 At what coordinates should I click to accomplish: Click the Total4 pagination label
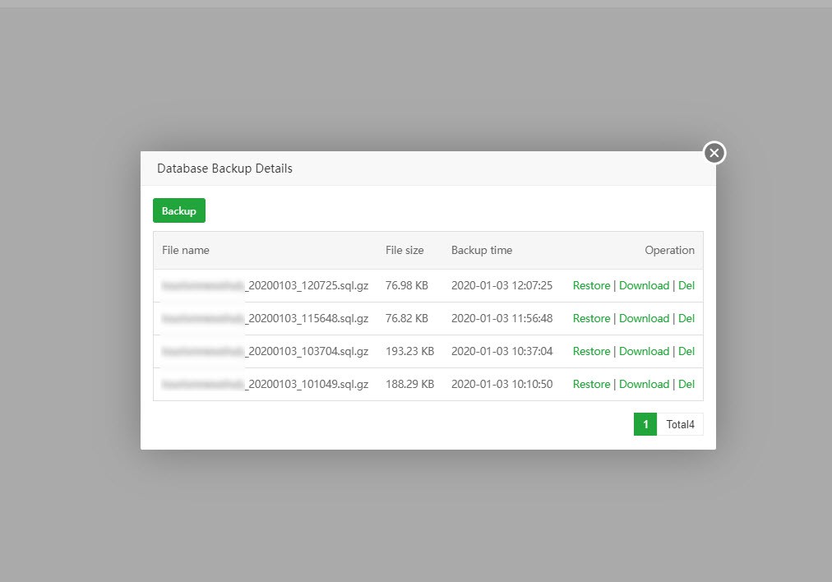tap(680, 424)
